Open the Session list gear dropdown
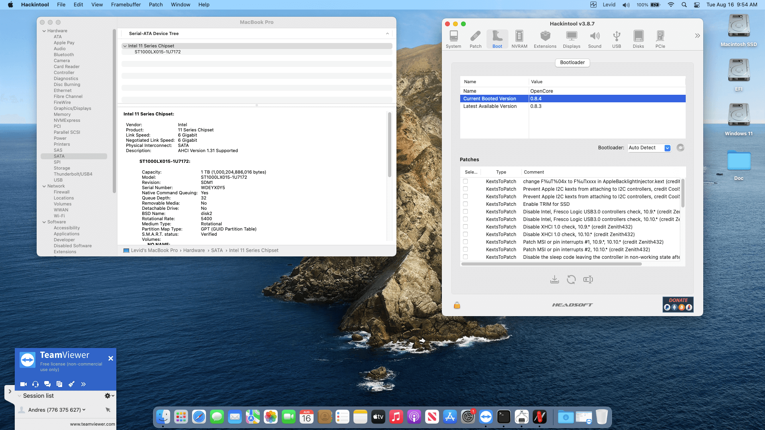Screen dimensions: 765x430 (x=109, y=396)
